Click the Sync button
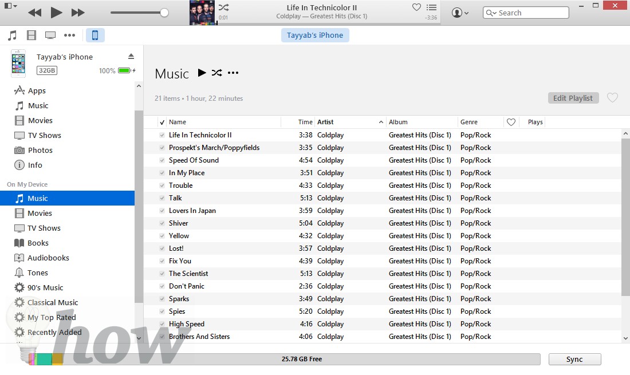Image resolution: width=630 pixels, height=375 pixels. [574, 360]
